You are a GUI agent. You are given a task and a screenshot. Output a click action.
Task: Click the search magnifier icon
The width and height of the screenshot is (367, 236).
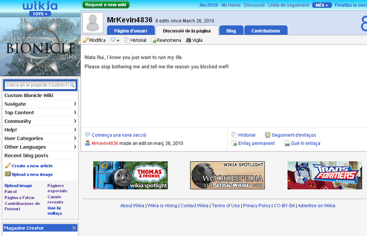pyautogui.click(x=72, y=85)
